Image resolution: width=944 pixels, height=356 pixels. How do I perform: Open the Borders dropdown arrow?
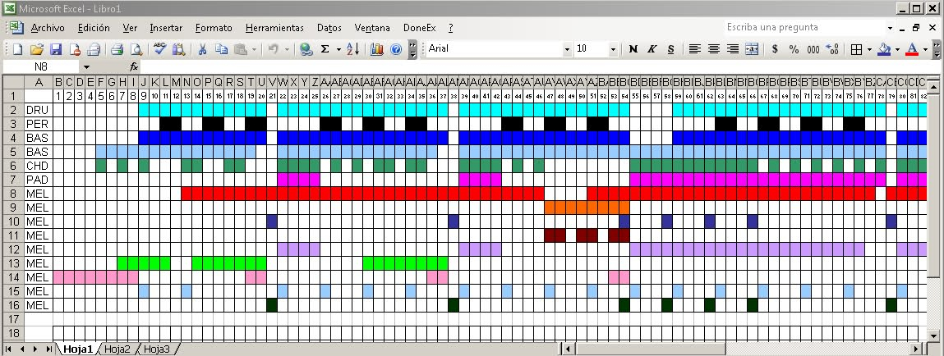[x=869, y=49]
